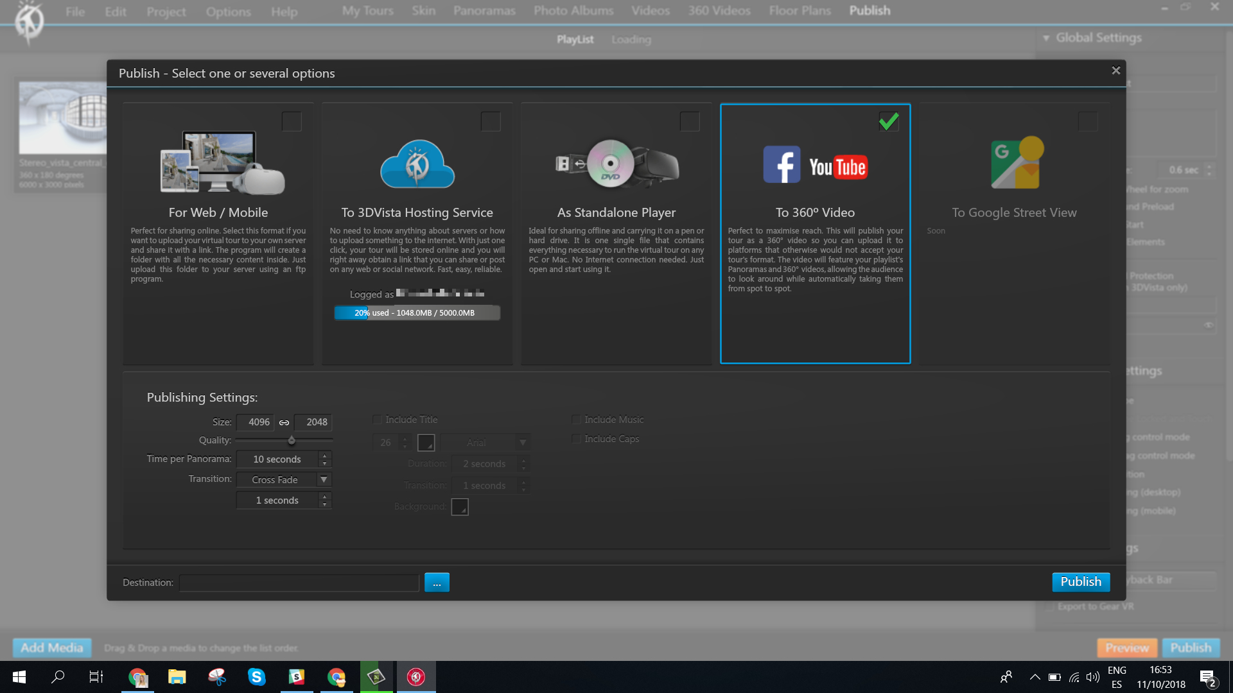This screenshot has width=1233, height=693.
Task: Open the green-highlighted taskbar app
Action: point(376,677)
